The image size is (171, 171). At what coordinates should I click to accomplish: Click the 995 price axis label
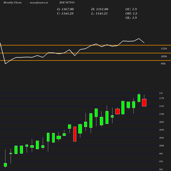[161, 154]
